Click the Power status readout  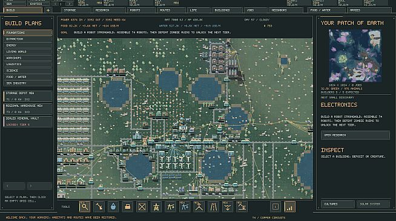pyautogui.click(x=93, y=20)
